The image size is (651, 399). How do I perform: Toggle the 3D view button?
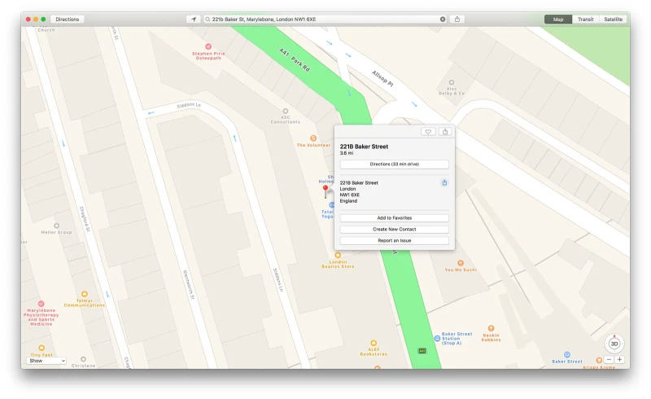point(614,344)
